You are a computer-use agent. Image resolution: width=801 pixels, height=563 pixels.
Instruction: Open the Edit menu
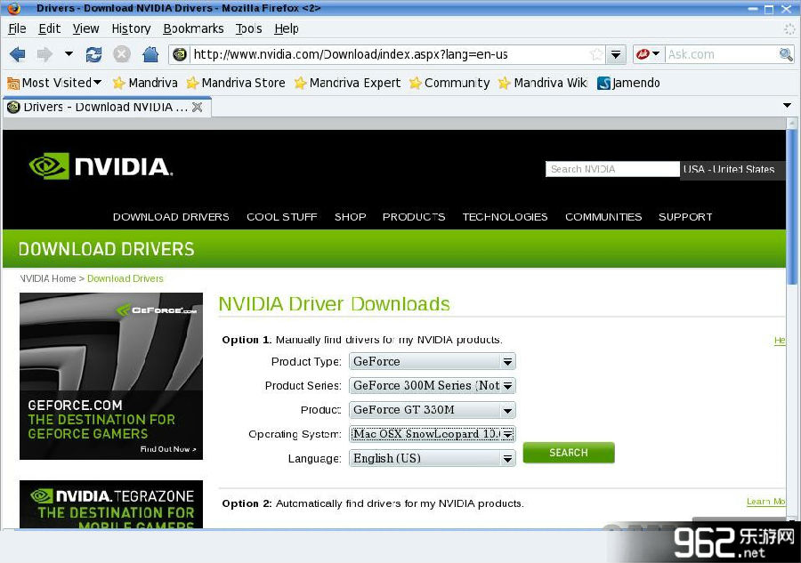coord(50,28)
